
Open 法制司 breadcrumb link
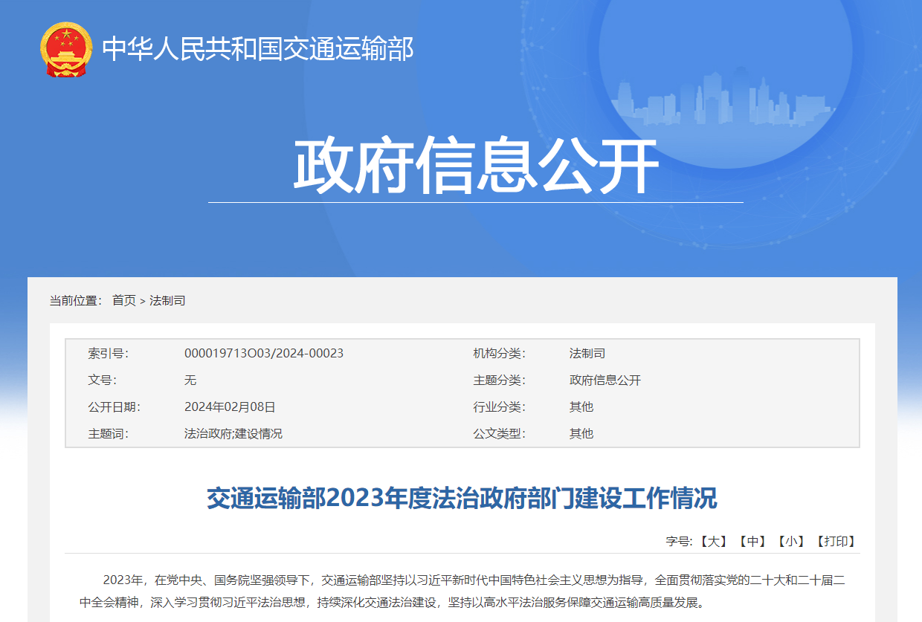(167, 301)
